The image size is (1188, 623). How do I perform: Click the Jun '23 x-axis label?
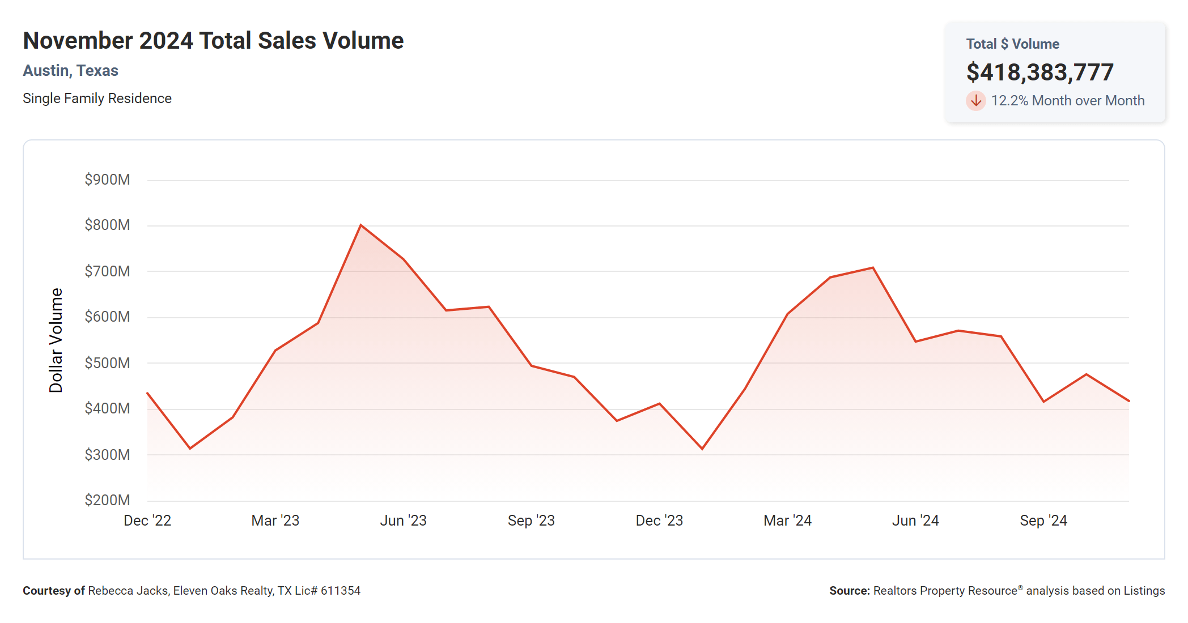point(403,520)
